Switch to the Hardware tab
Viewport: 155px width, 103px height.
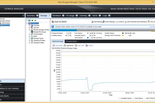(x=56, y=16)
